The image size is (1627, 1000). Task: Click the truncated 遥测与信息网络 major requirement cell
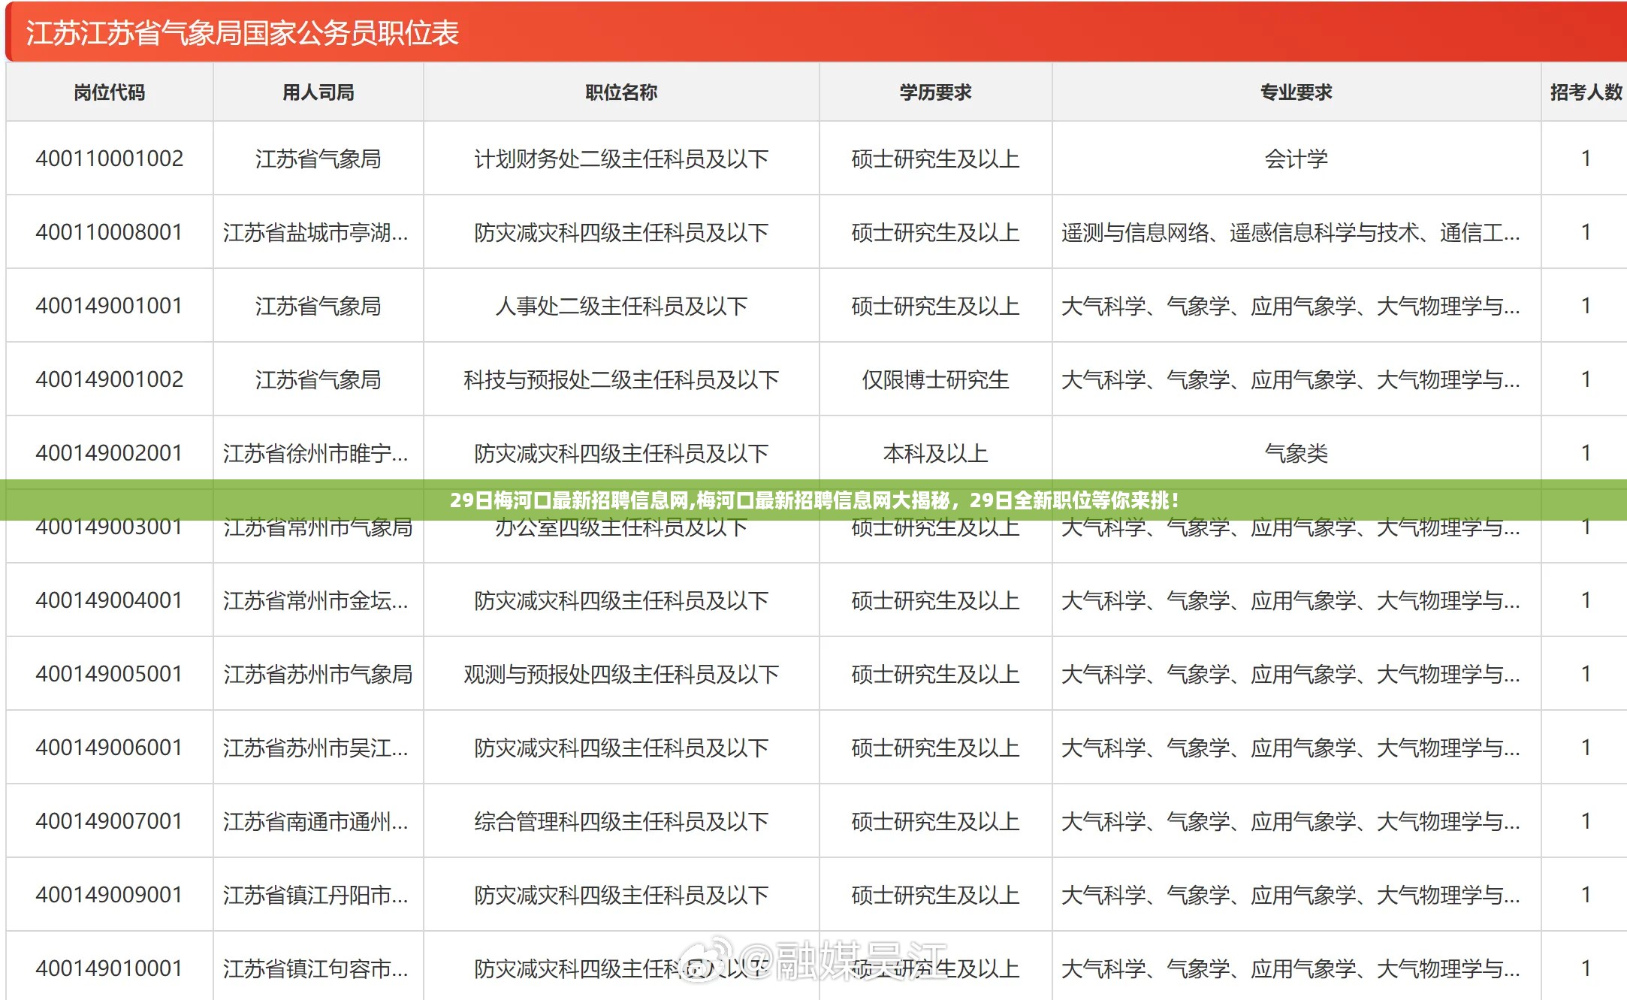(1290, 232)
